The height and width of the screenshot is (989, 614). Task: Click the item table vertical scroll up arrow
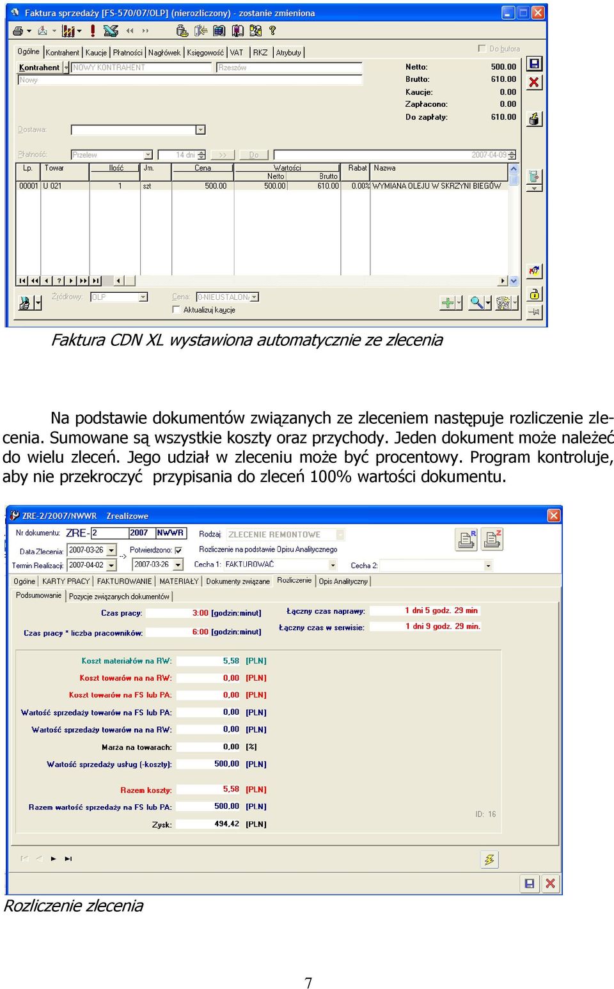pyautogui.click(x=513, y=169)
